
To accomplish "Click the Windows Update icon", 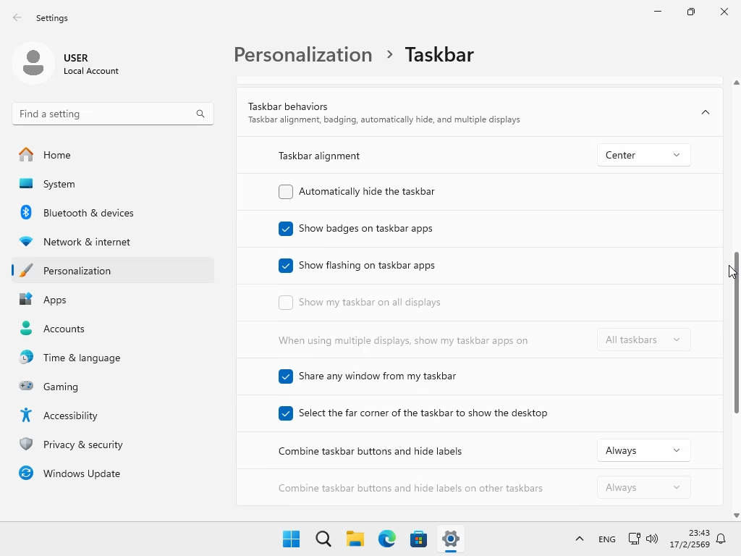I will [26, 473].
